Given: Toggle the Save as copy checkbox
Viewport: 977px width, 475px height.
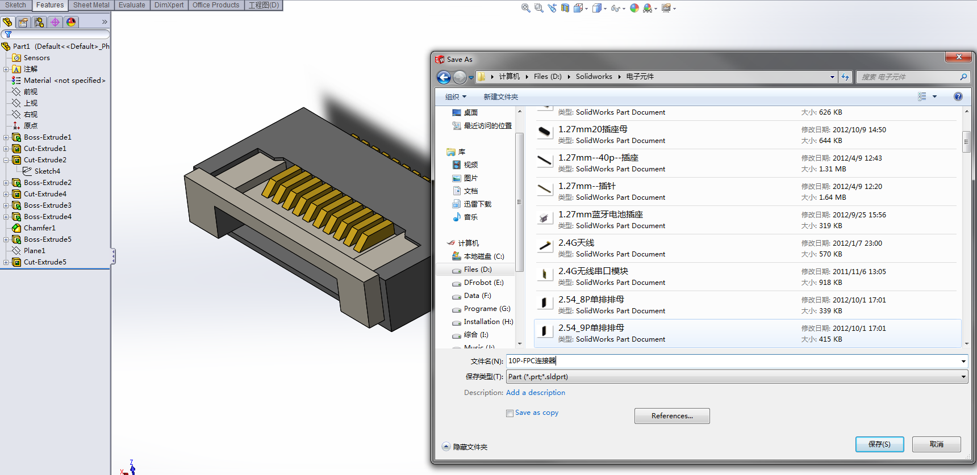Looking at the screenshot, I should 510,413.
